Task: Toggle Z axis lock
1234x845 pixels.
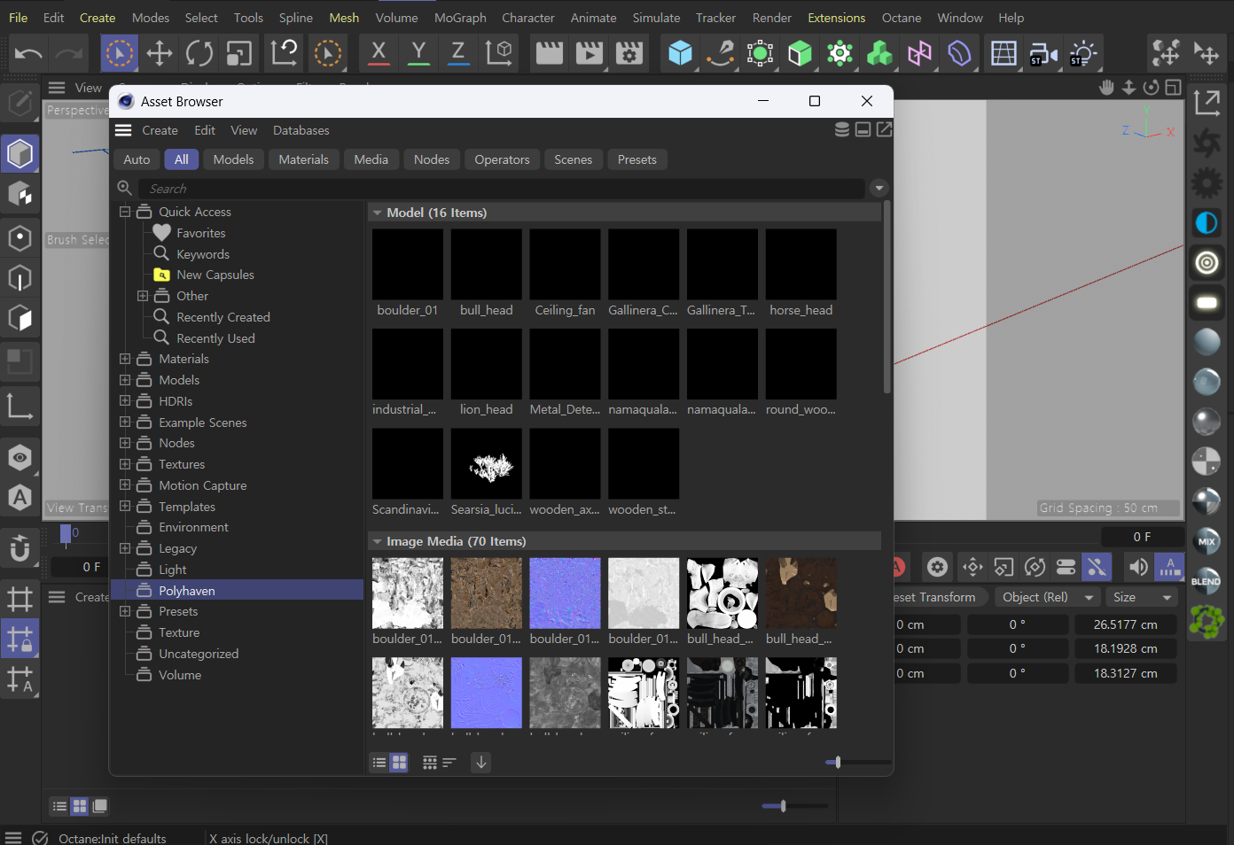Action: pyautogui.click(x=458, y=54)
